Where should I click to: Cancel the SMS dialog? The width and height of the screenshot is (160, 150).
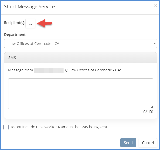pyautogui.click(x=148, y=143)
